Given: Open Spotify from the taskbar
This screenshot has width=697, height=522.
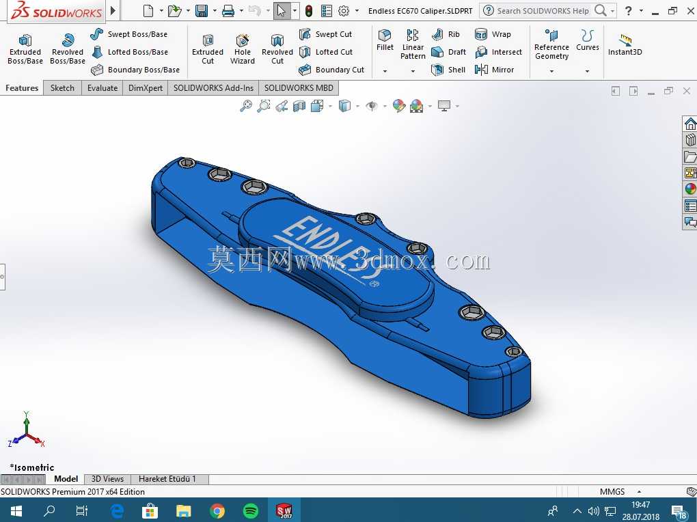Looking at the screenshot, I should (x=251, y=511).
